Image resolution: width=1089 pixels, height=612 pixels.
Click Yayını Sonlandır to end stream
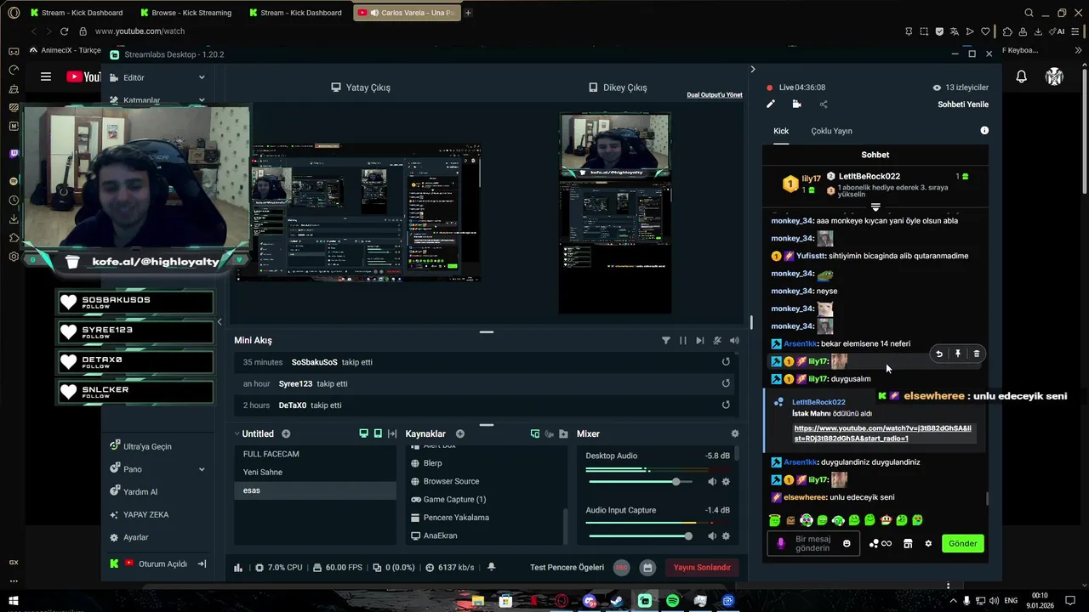(x=702, y=567)
